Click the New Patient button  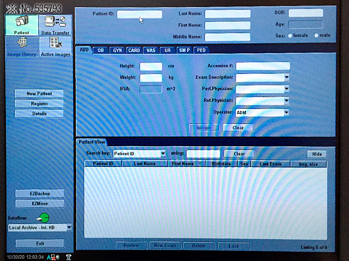click(39, 94)
